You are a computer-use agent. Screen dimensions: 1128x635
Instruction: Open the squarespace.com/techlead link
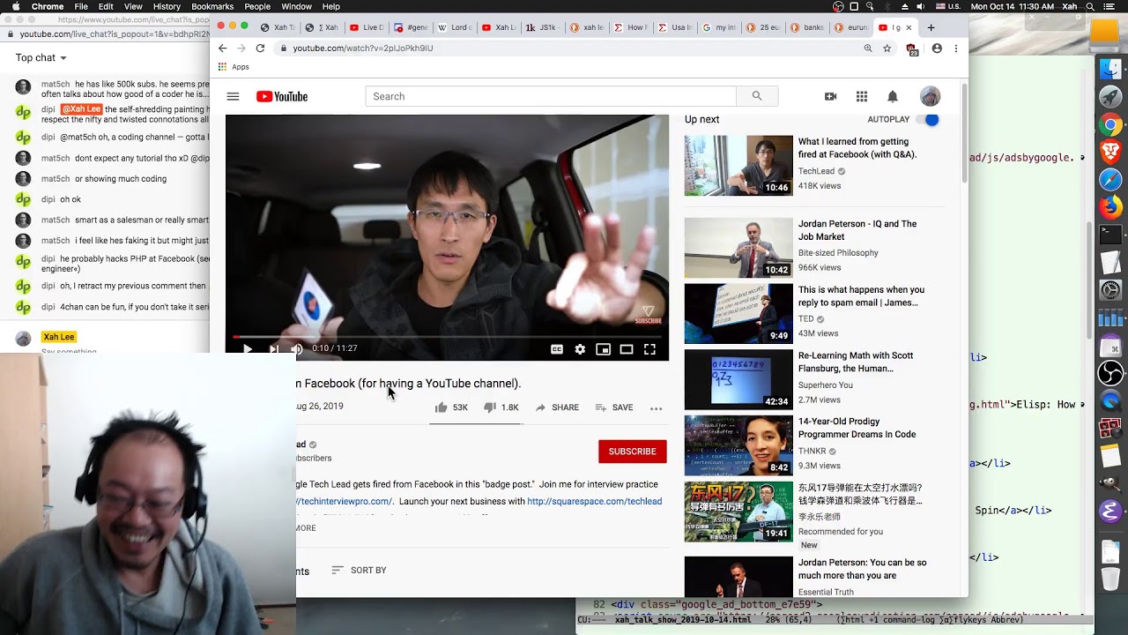point(594,501)
